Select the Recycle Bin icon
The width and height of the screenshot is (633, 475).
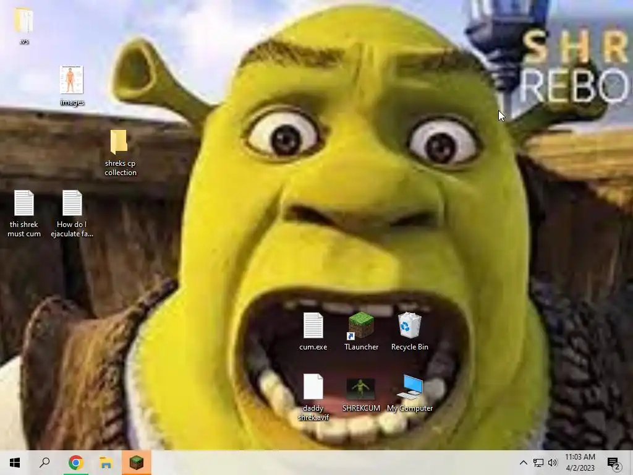(x=410, y=332)
